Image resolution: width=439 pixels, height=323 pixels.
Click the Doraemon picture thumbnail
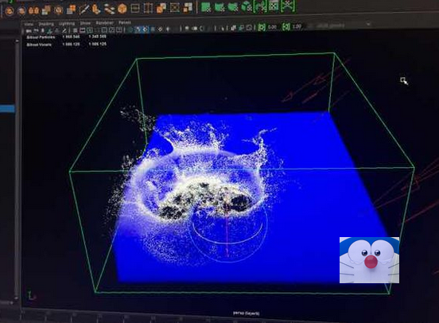[x=370, y=260]
